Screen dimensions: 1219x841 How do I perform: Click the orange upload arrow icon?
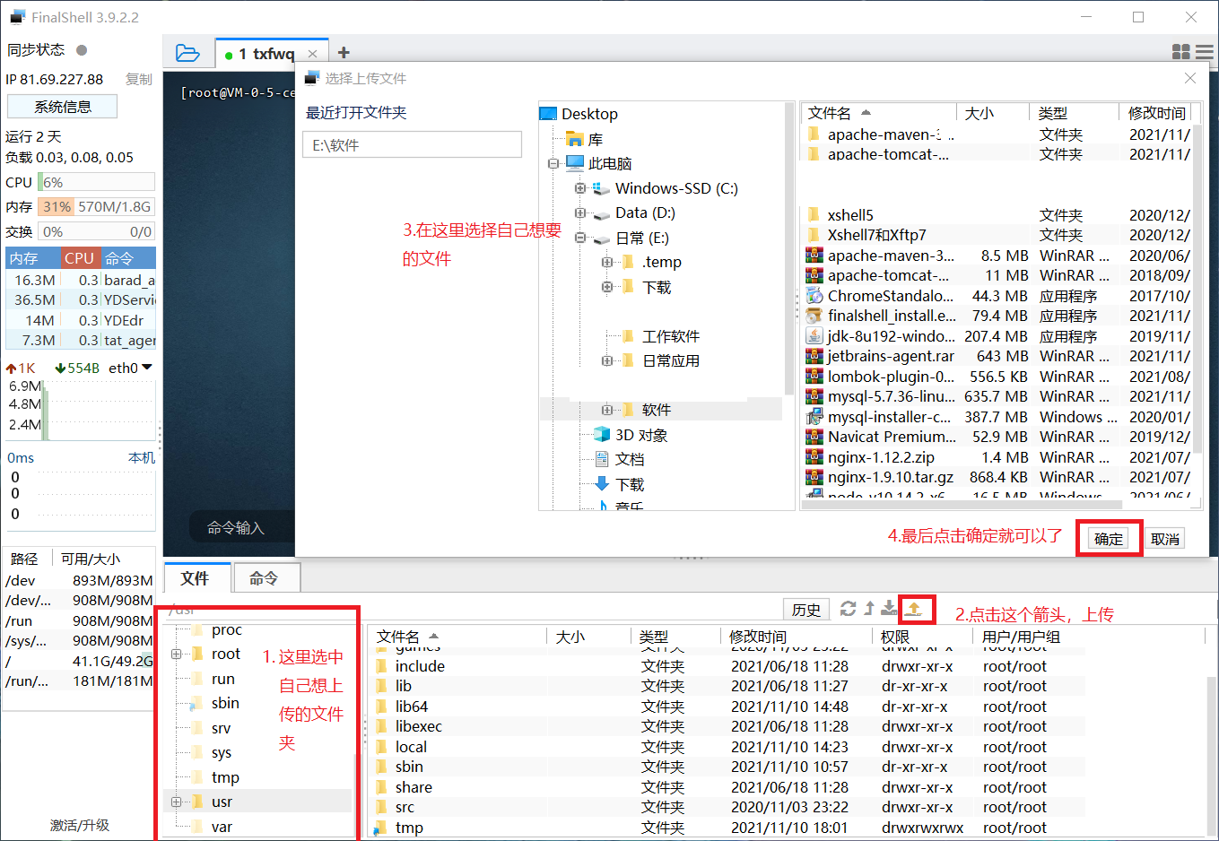[x=914, y=609]
